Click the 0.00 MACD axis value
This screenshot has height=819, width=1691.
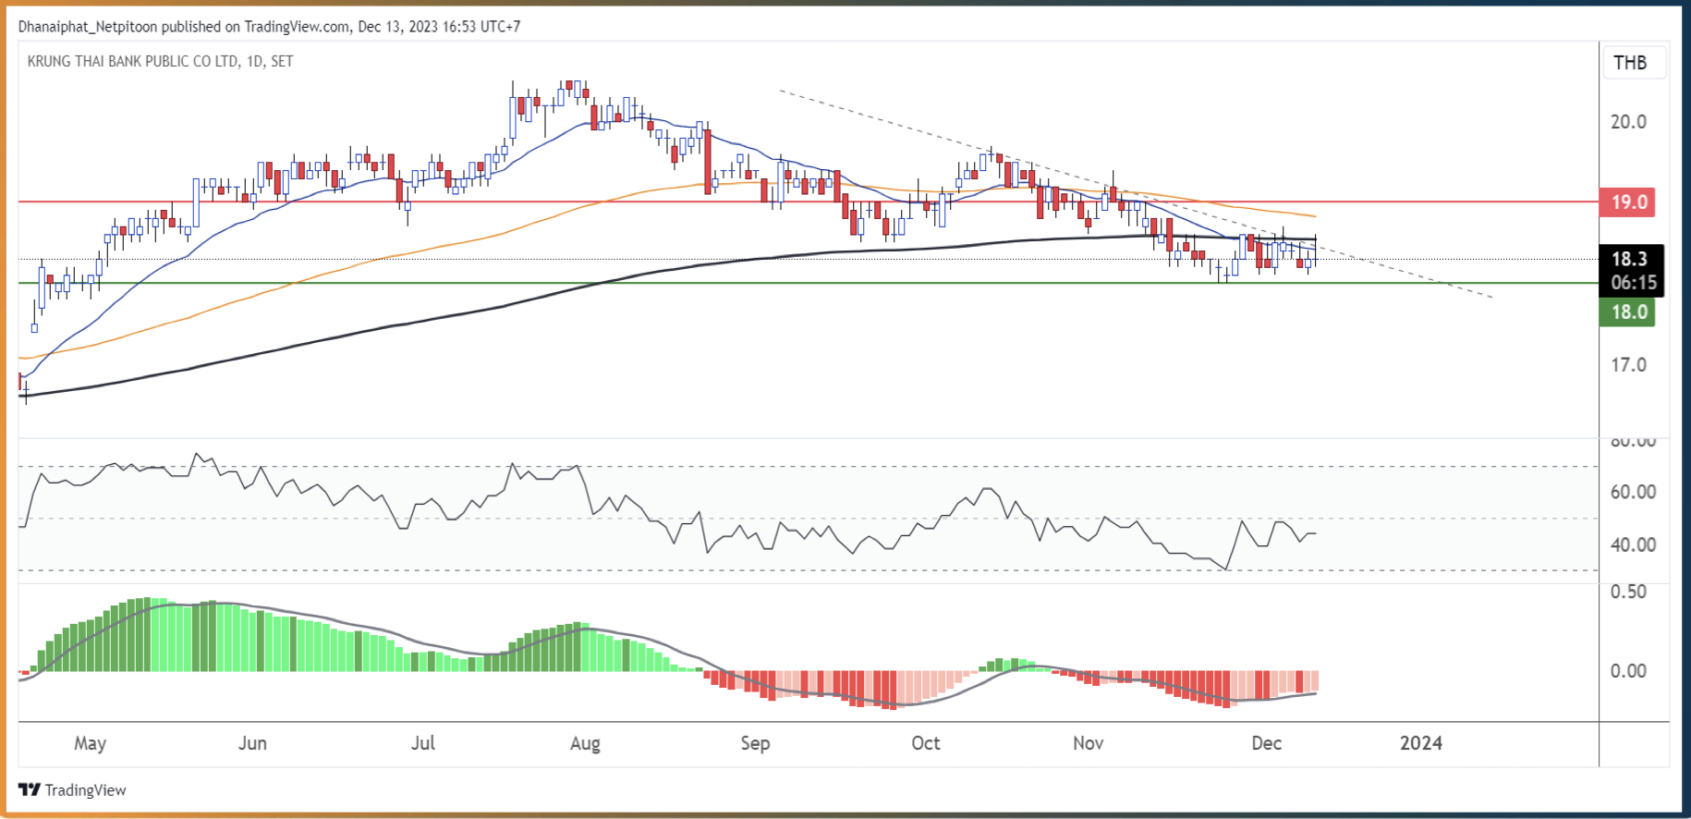click(1628, 670)
